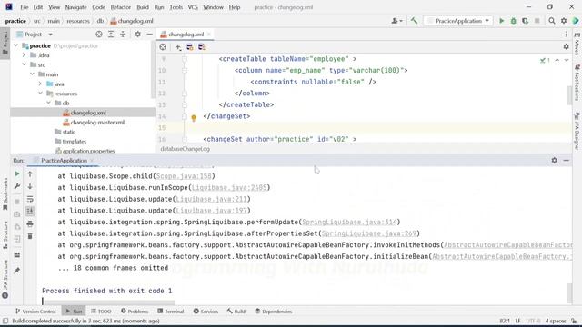The height and width of the screenshot is (327, 582).
Task: Close the changelog.xml editor tab
Action: (209, 35)
